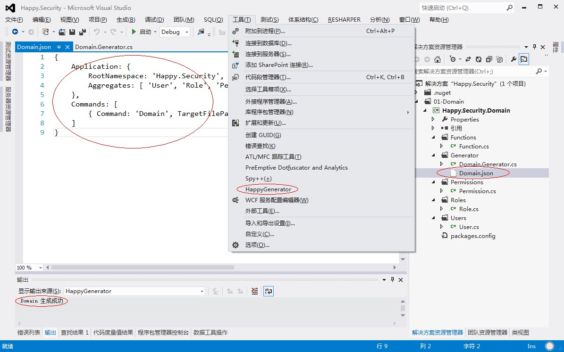Open Solution Explorer window options dropdown

pos(526,47)
